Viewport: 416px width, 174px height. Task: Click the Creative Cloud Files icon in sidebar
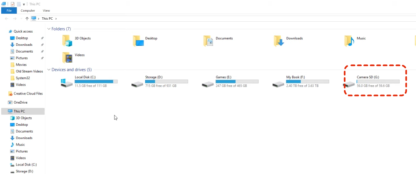coord(10,94)
